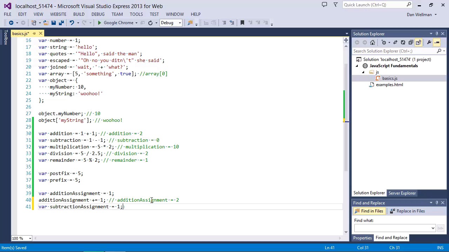Open the Debug configuration combo box
The height and width of the screenshot is (252, 449).
[x=170, y=23]
